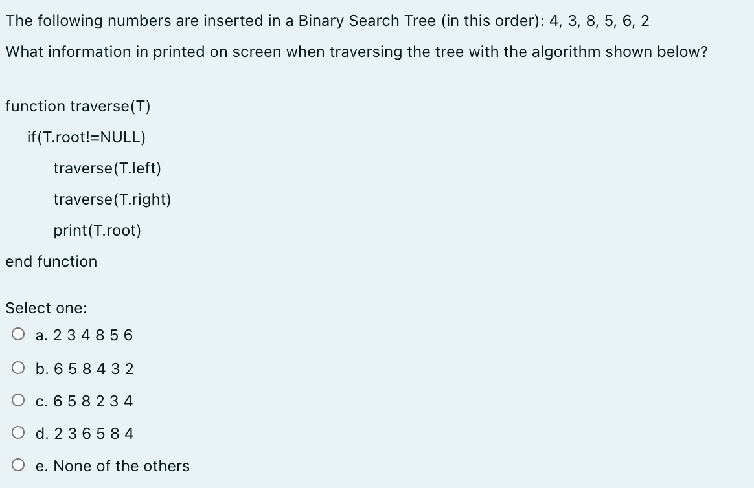Click the 'end function' code line

click(x=51, y=261)
